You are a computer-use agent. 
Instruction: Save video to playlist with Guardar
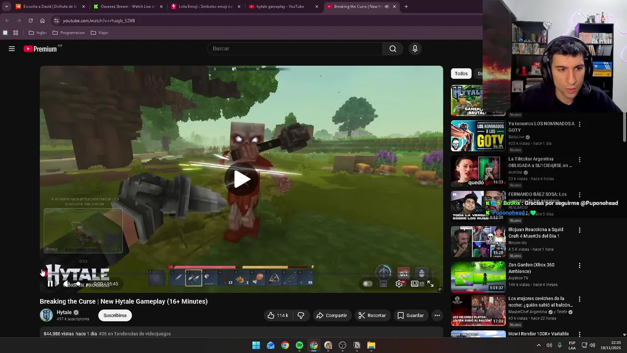[x=410, y=315]
